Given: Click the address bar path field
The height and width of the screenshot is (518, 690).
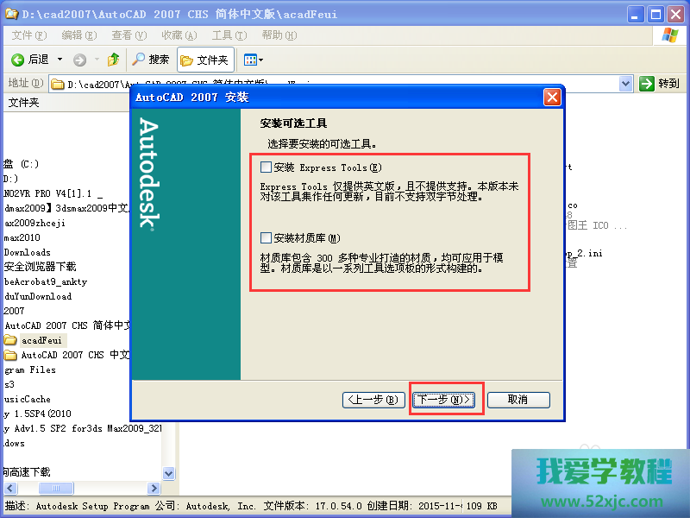Looking at the screenshot, I should point(345,84).
